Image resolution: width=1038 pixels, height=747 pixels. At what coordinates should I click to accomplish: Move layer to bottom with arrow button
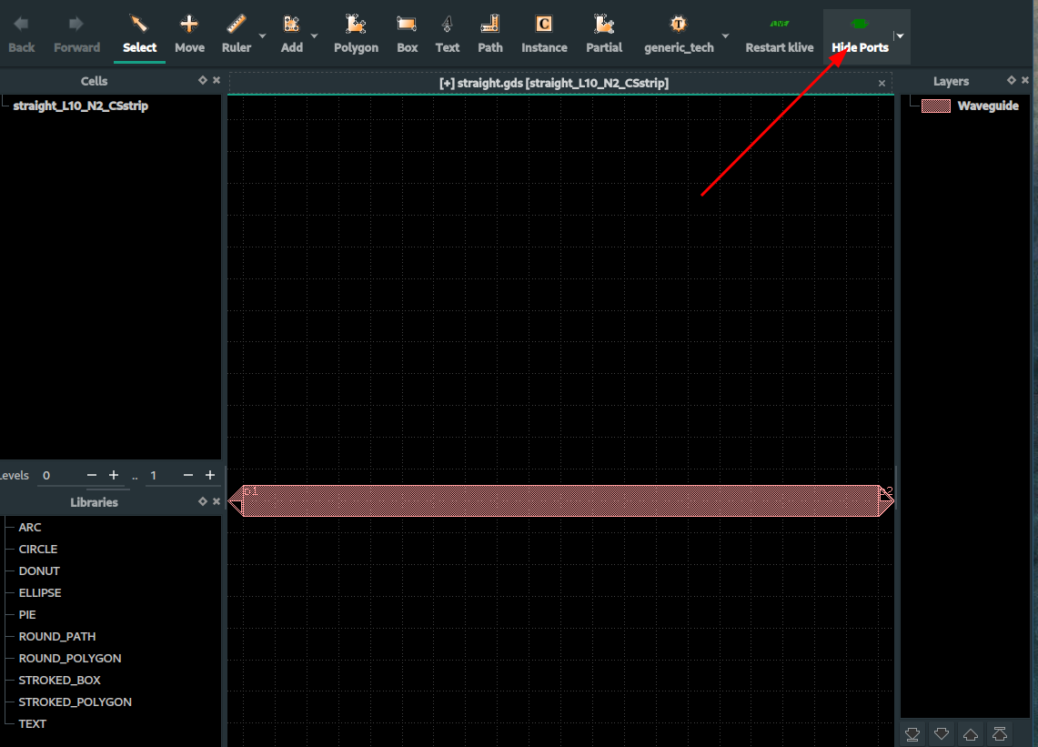912,733
